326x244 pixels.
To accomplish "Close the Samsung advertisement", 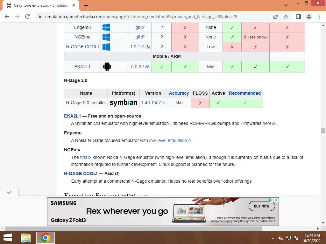I will 276,200.
